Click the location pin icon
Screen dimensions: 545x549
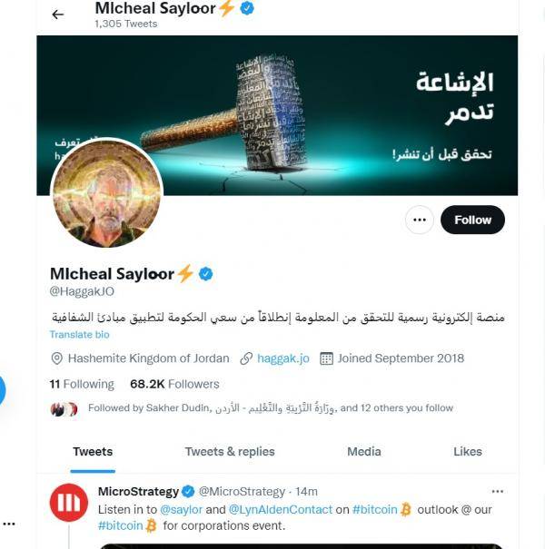click(57, 358)
